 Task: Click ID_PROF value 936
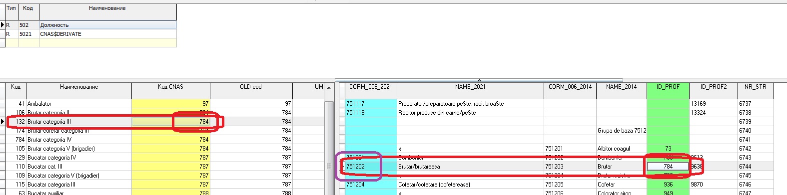point(668,185)
